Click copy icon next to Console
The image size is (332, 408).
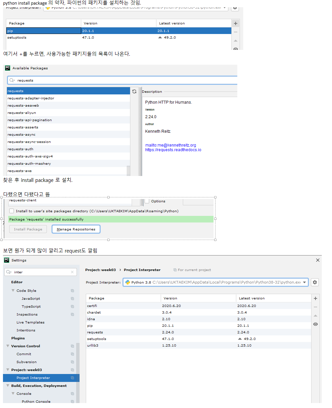[72, 393]
